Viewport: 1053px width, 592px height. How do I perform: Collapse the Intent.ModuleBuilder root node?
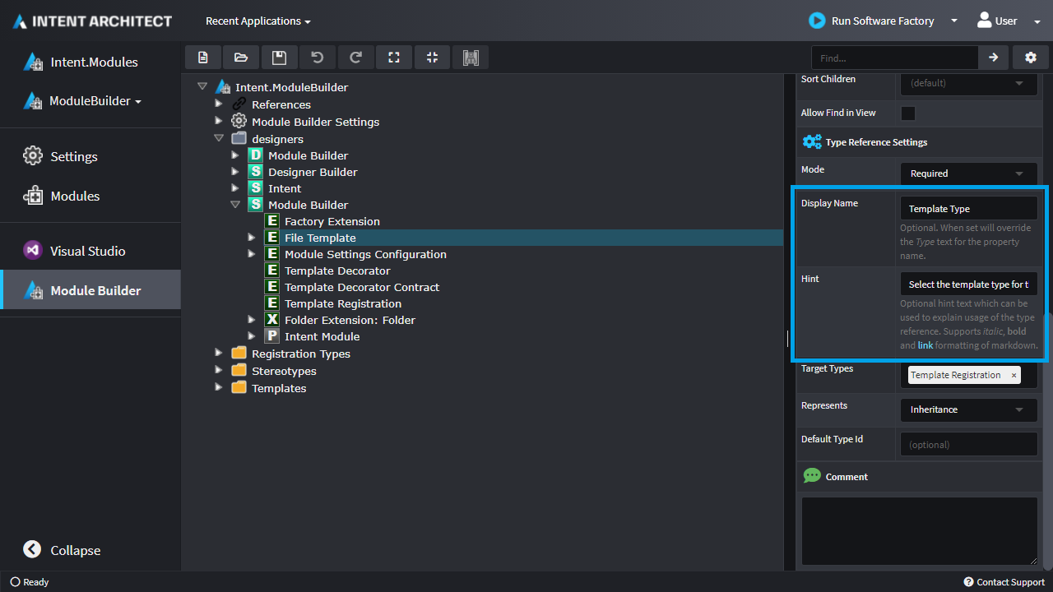(202, 86)
